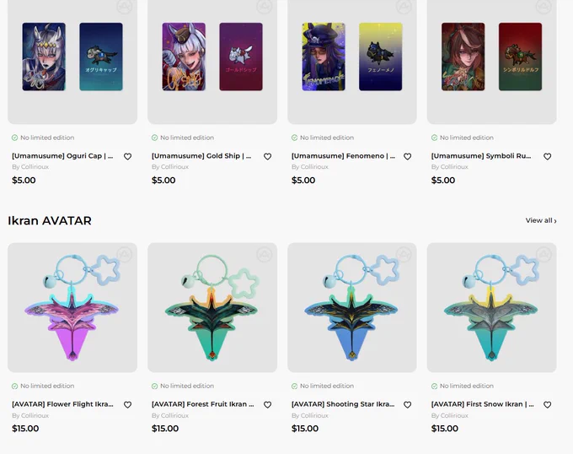Open the green Forest Fruit Ikran keychain image
The height and width of the screenshot is (454, 573).
[212, 308]
